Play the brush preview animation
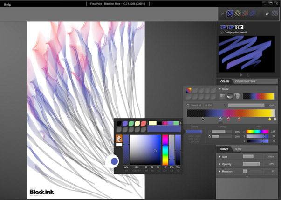 click(x=241, y=74)
